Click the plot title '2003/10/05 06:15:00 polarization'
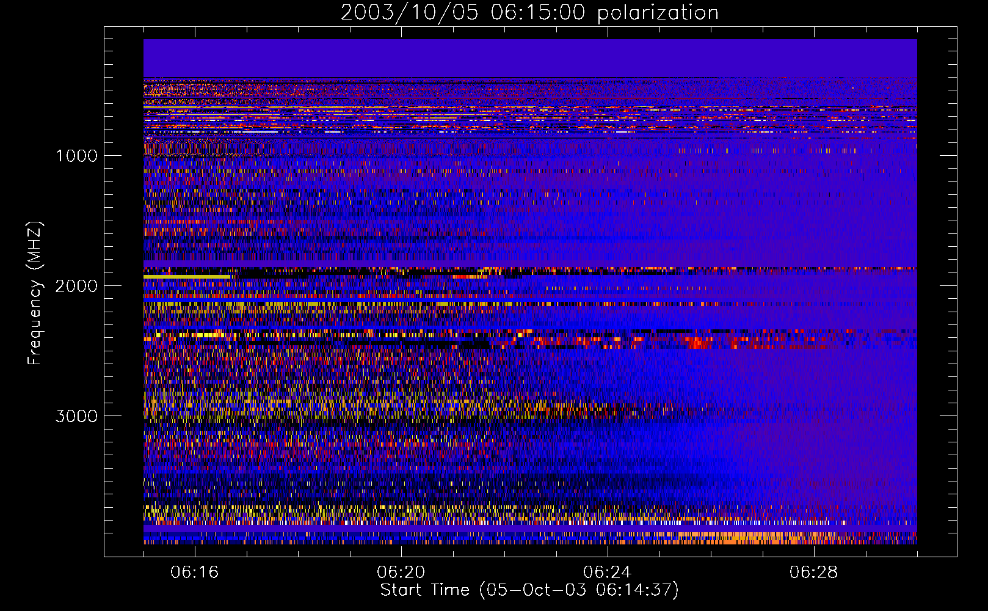 (529, 13)
